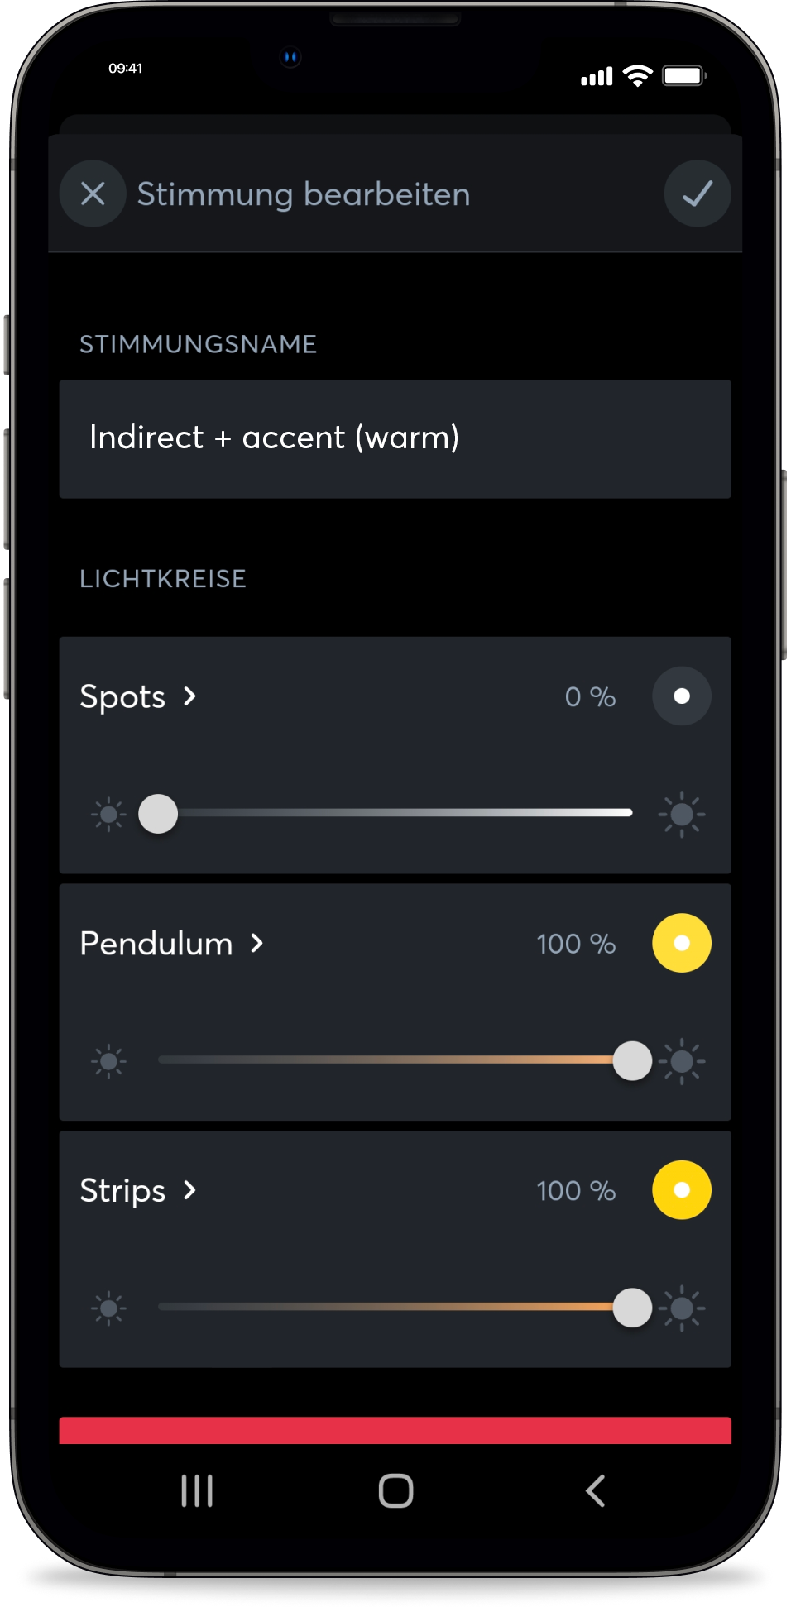The image size is (791, 1607).
Task: Confirm mood edits with the checkmark icon
Action: (697, 194)
